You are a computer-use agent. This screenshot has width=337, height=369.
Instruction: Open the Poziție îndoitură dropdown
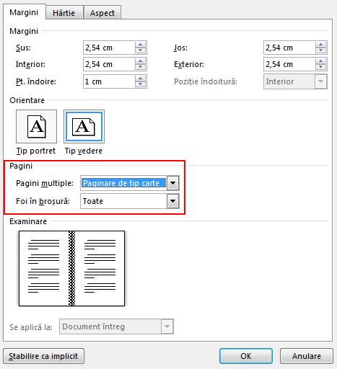(x=295, y=81)
